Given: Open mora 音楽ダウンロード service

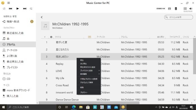Looking at the screenshot, I should click(18, 90).
